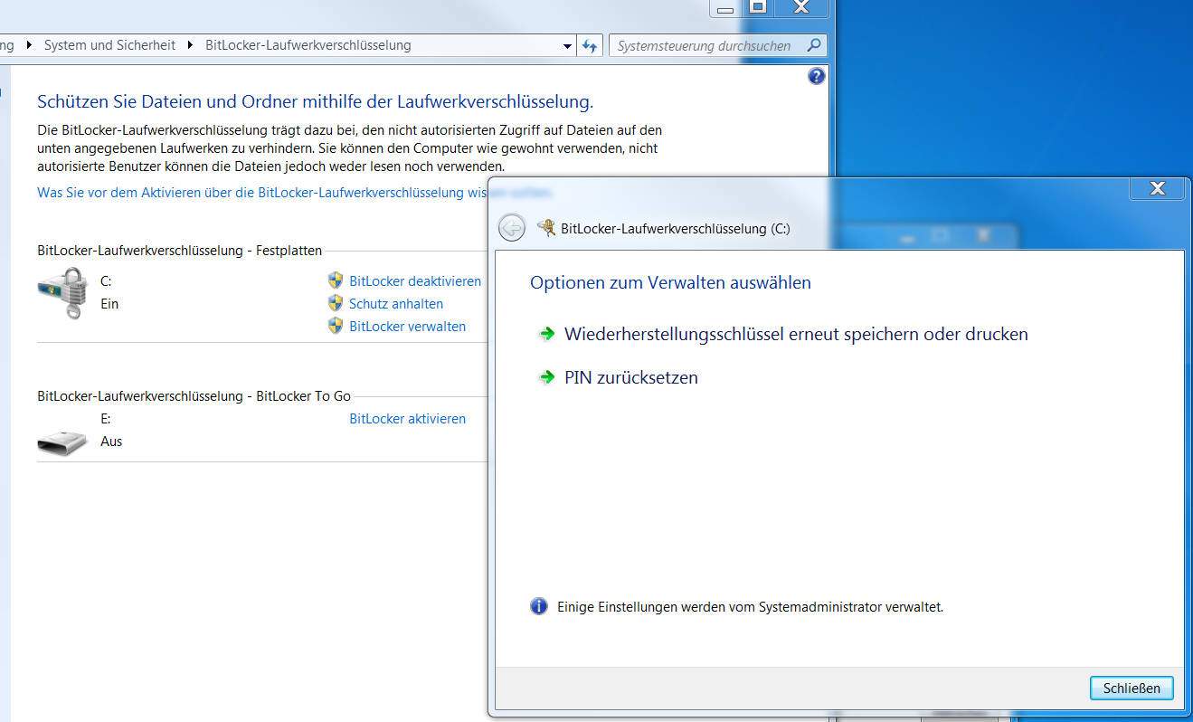Click 'BitLocker-Laufwerkverschlüsselung - BitLocker To Go' header
1193x722 pixels.
[x=194, y=395]
